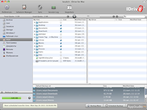Click the refresh icon for My IDrive pane

point(114,16)
